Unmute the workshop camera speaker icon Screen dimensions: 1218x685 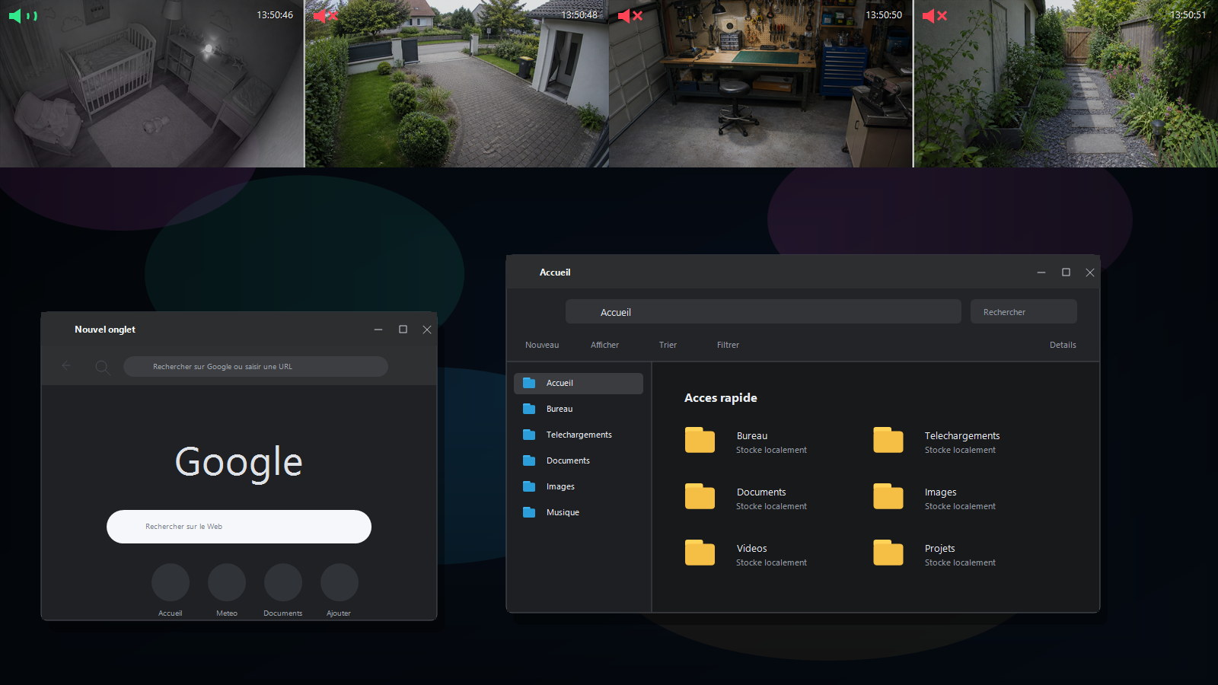point(630,16)
